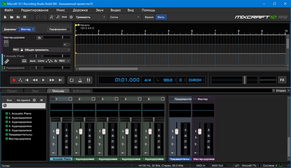Expand mixer channel 1 with corner icon

pyautogui.click(x=70, y=99)
